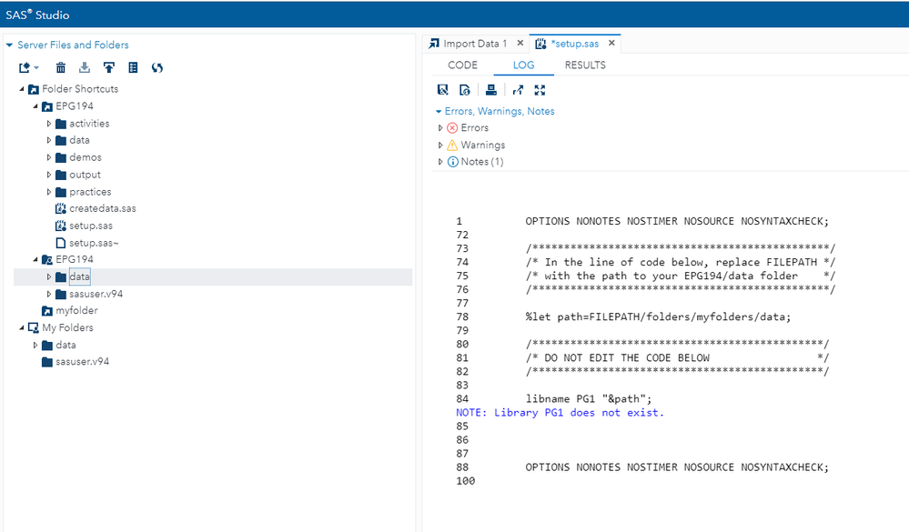The width and height of the screenshot is (909, 532).
Task: Click the Download log file icon
Action: pos(465,90)
